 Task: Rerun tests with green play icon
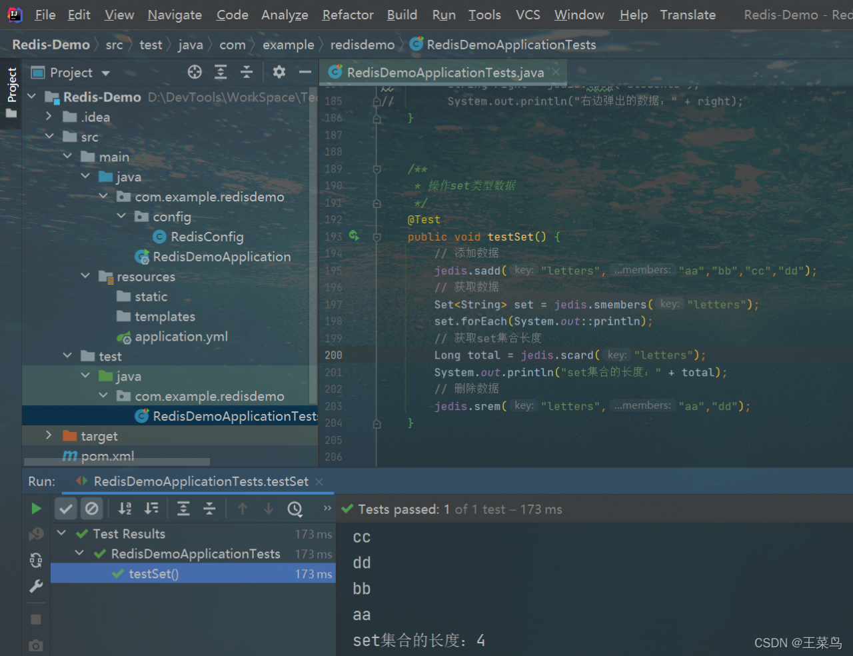[x=36, y=509]
